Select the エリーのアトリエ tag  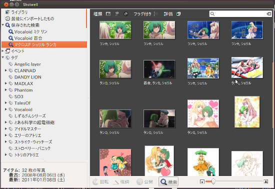pyautogui.click(x=44, y=135)
